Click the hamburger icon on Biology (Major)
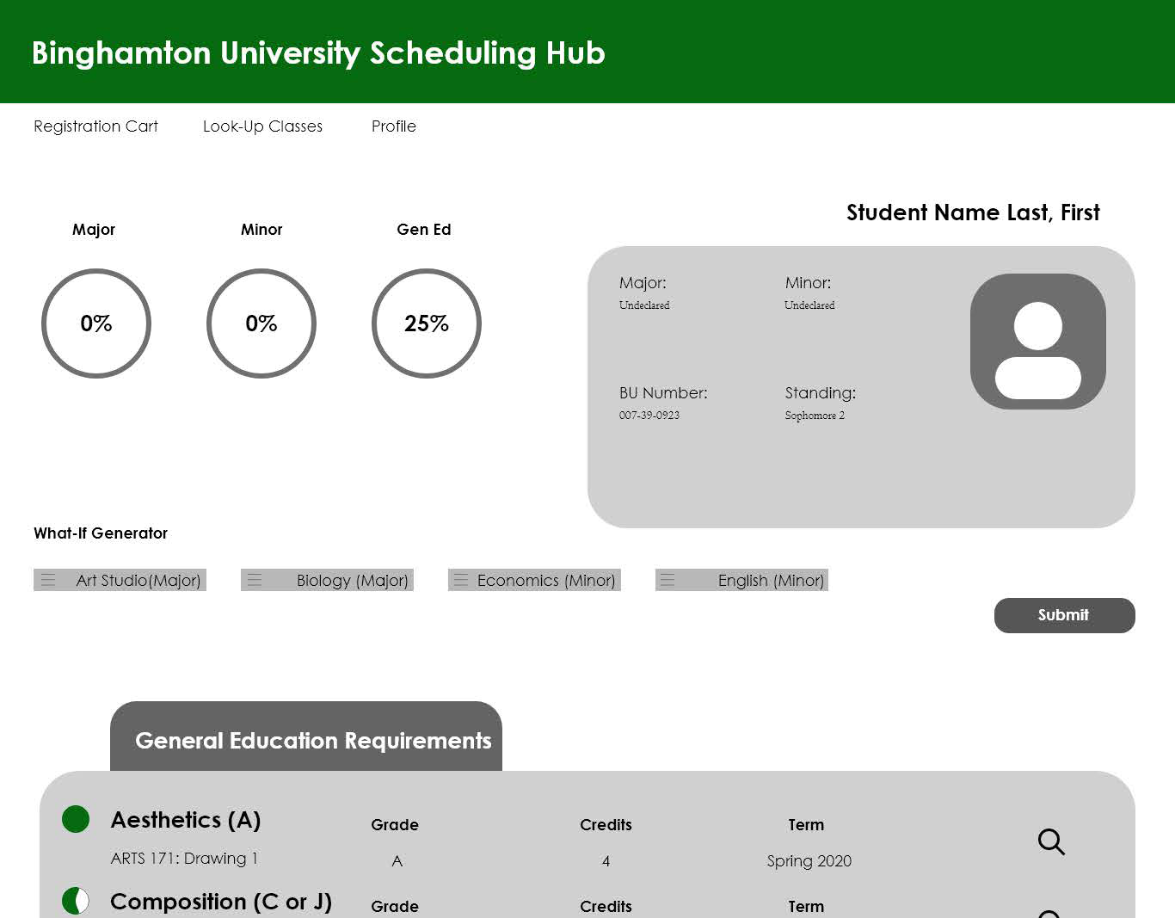This screenshot has height=918, width=1175. point(255,580)
